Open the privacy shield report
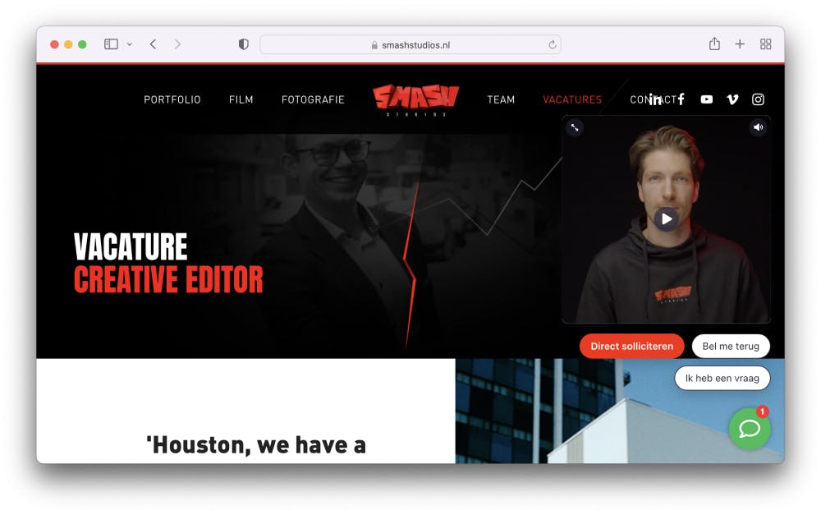The width and height of the screenshot is (821, 515). (x=244, y=44)
